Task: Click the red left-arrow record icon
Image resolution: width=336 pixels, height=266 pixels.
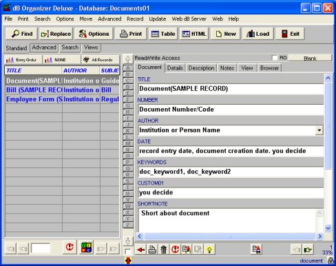Action: [140, 249]
